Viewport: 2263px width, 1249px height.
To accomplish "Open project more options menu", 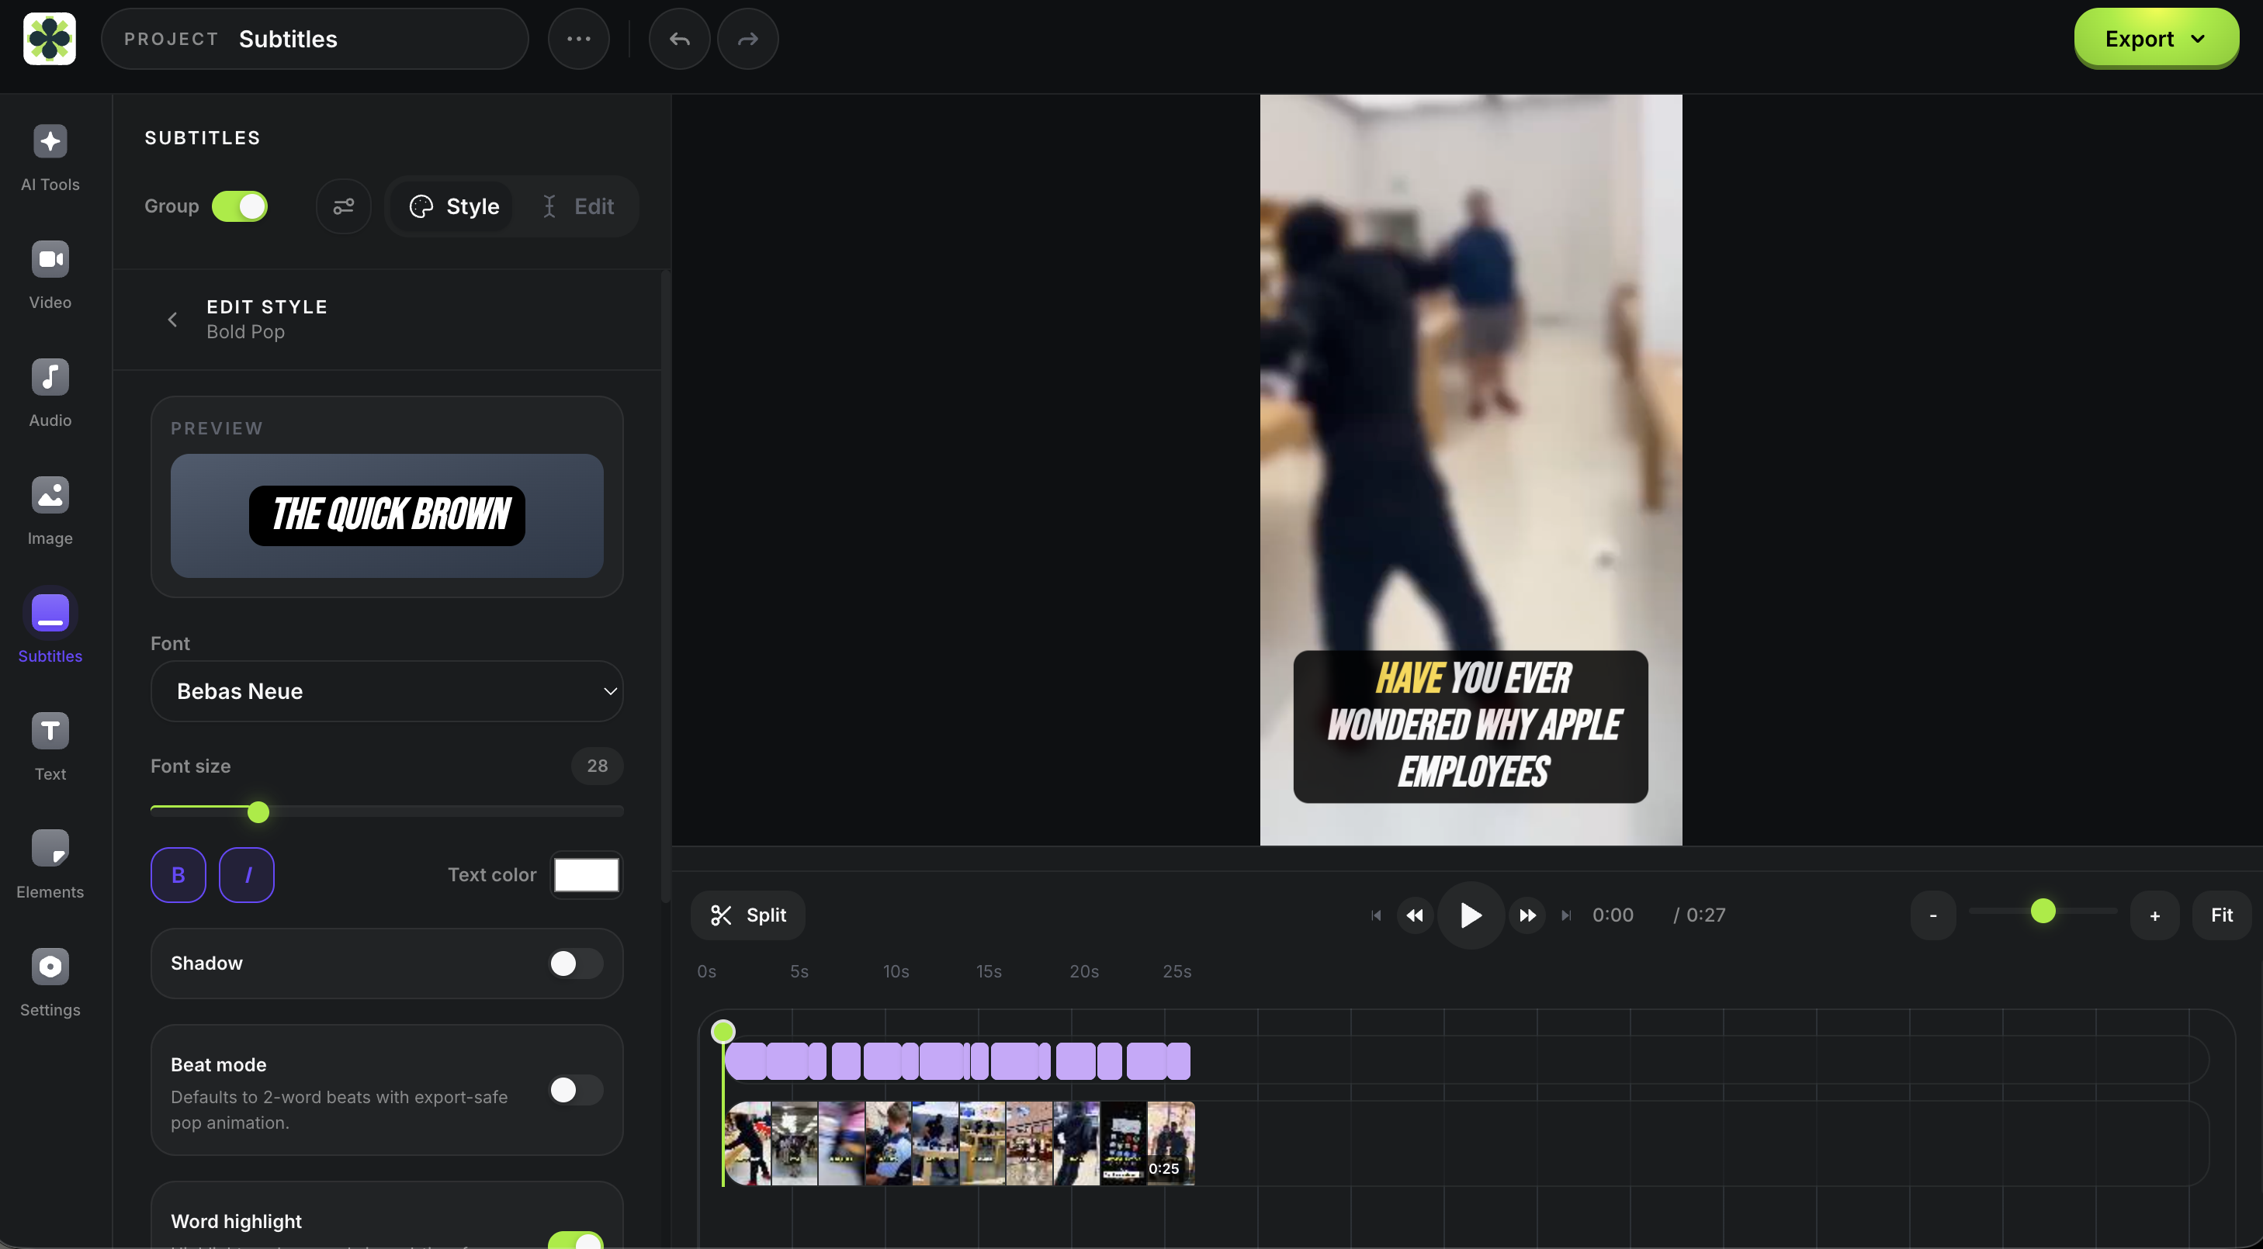I will tap(578, 39).
